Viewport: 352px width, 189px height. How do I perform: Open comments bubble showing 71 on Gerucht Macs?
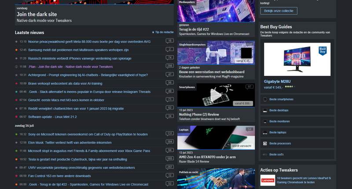pos(170,100)
